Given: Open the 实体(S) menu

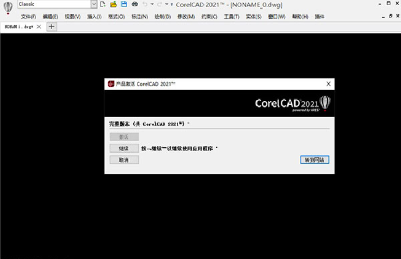Looking at the screenshot, I should tap(254, 17).
